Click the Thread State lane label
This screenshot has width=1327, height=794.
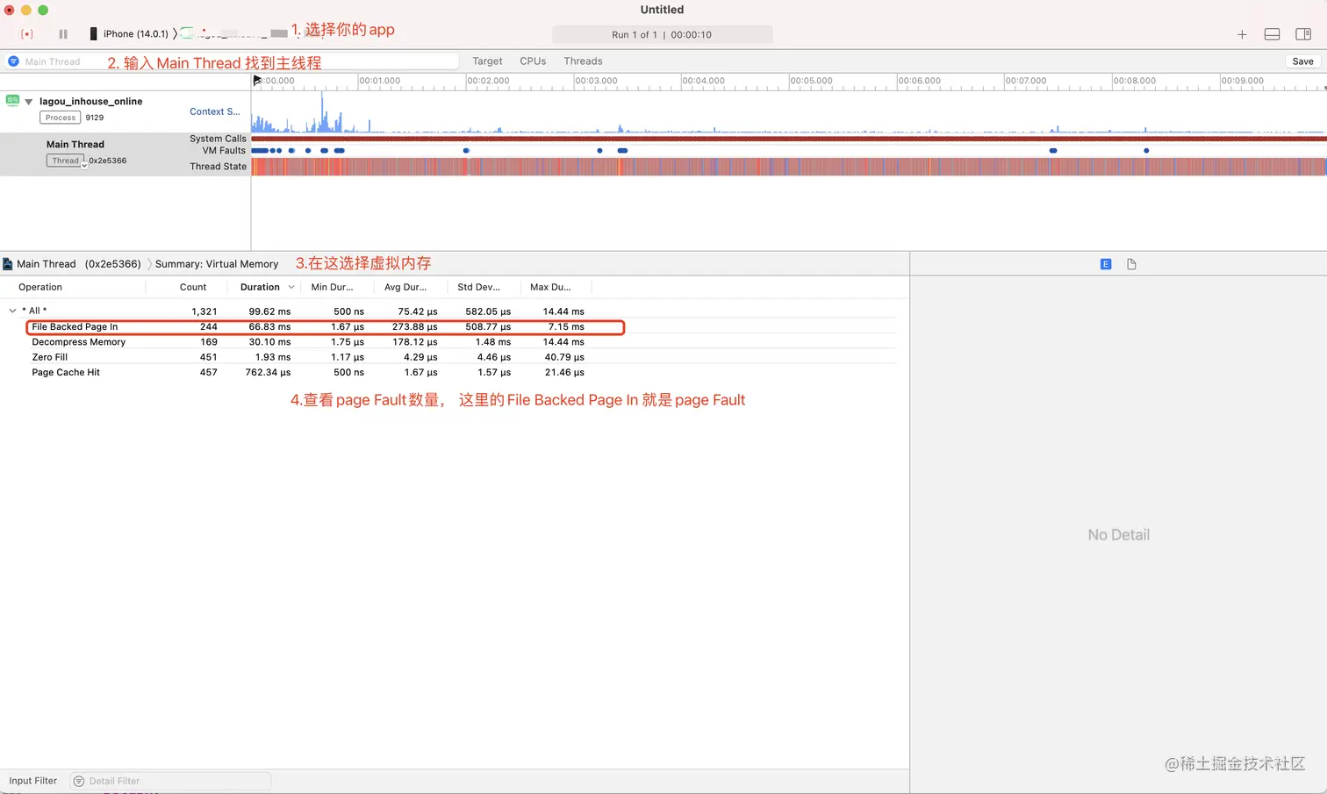coord(218,167)
